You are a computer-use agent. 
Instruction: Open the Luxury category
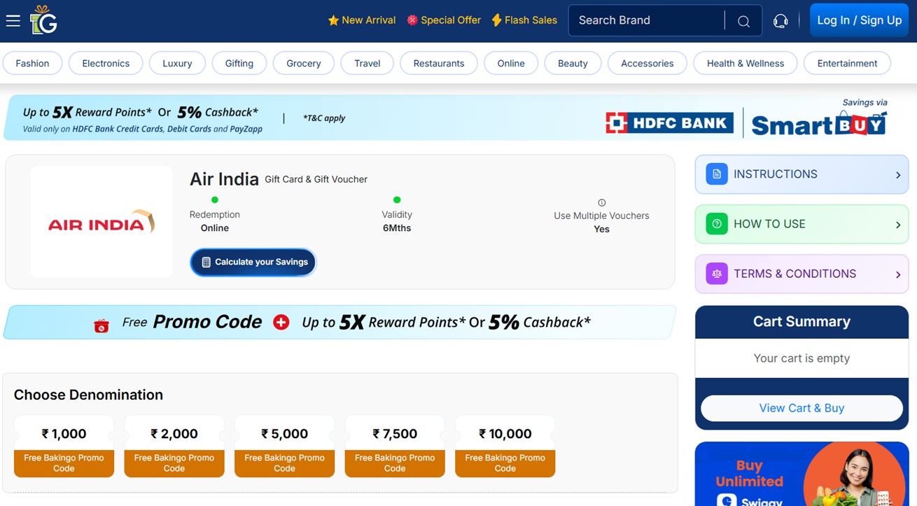(x=177, y=63)
